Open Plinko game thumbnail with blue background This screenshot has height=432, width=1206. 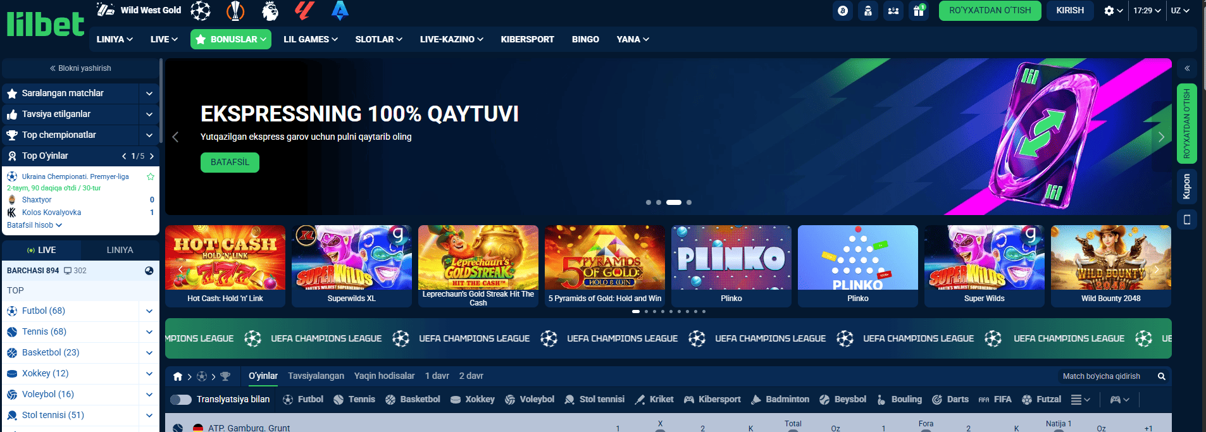(x=857, y=266)
